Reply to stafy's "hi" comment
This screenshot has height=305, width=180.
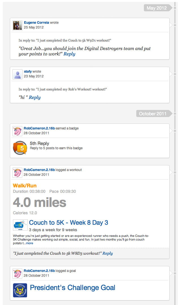pos(35,98)
